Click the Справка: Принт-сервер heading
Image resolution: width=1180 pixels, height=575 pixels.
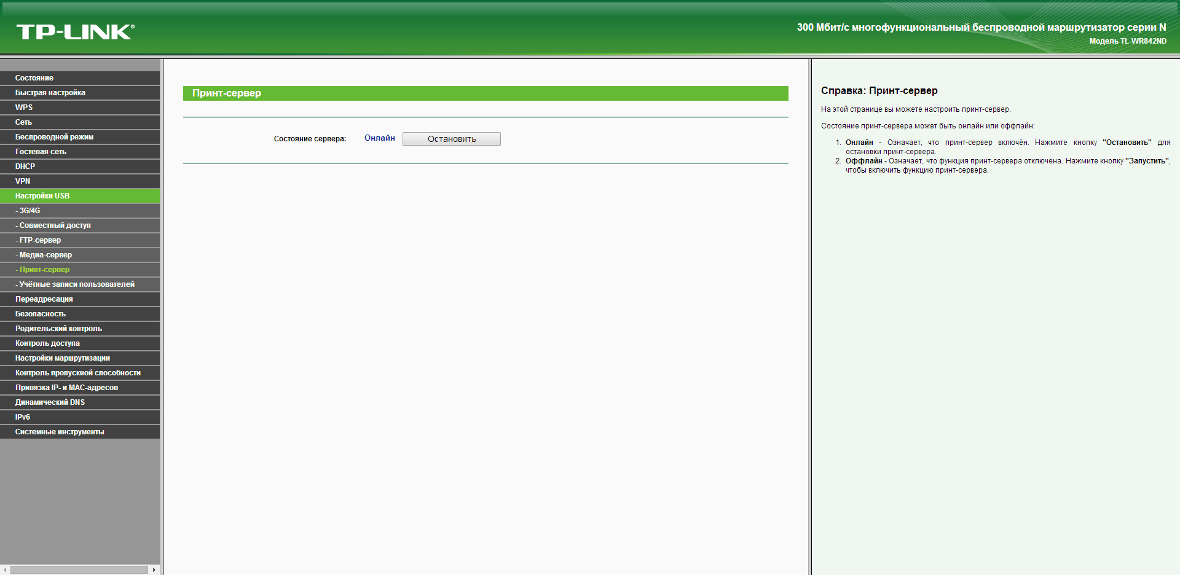[879, 91]
